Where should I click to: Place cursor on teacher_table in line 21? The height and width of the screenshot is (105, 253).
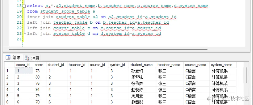[70, 22]
